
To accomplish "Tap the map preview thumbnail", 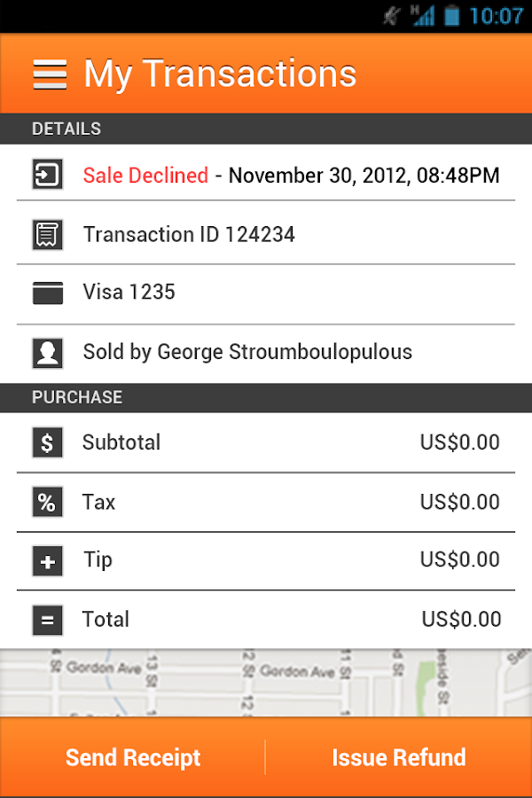I will (x=266, y=683).
